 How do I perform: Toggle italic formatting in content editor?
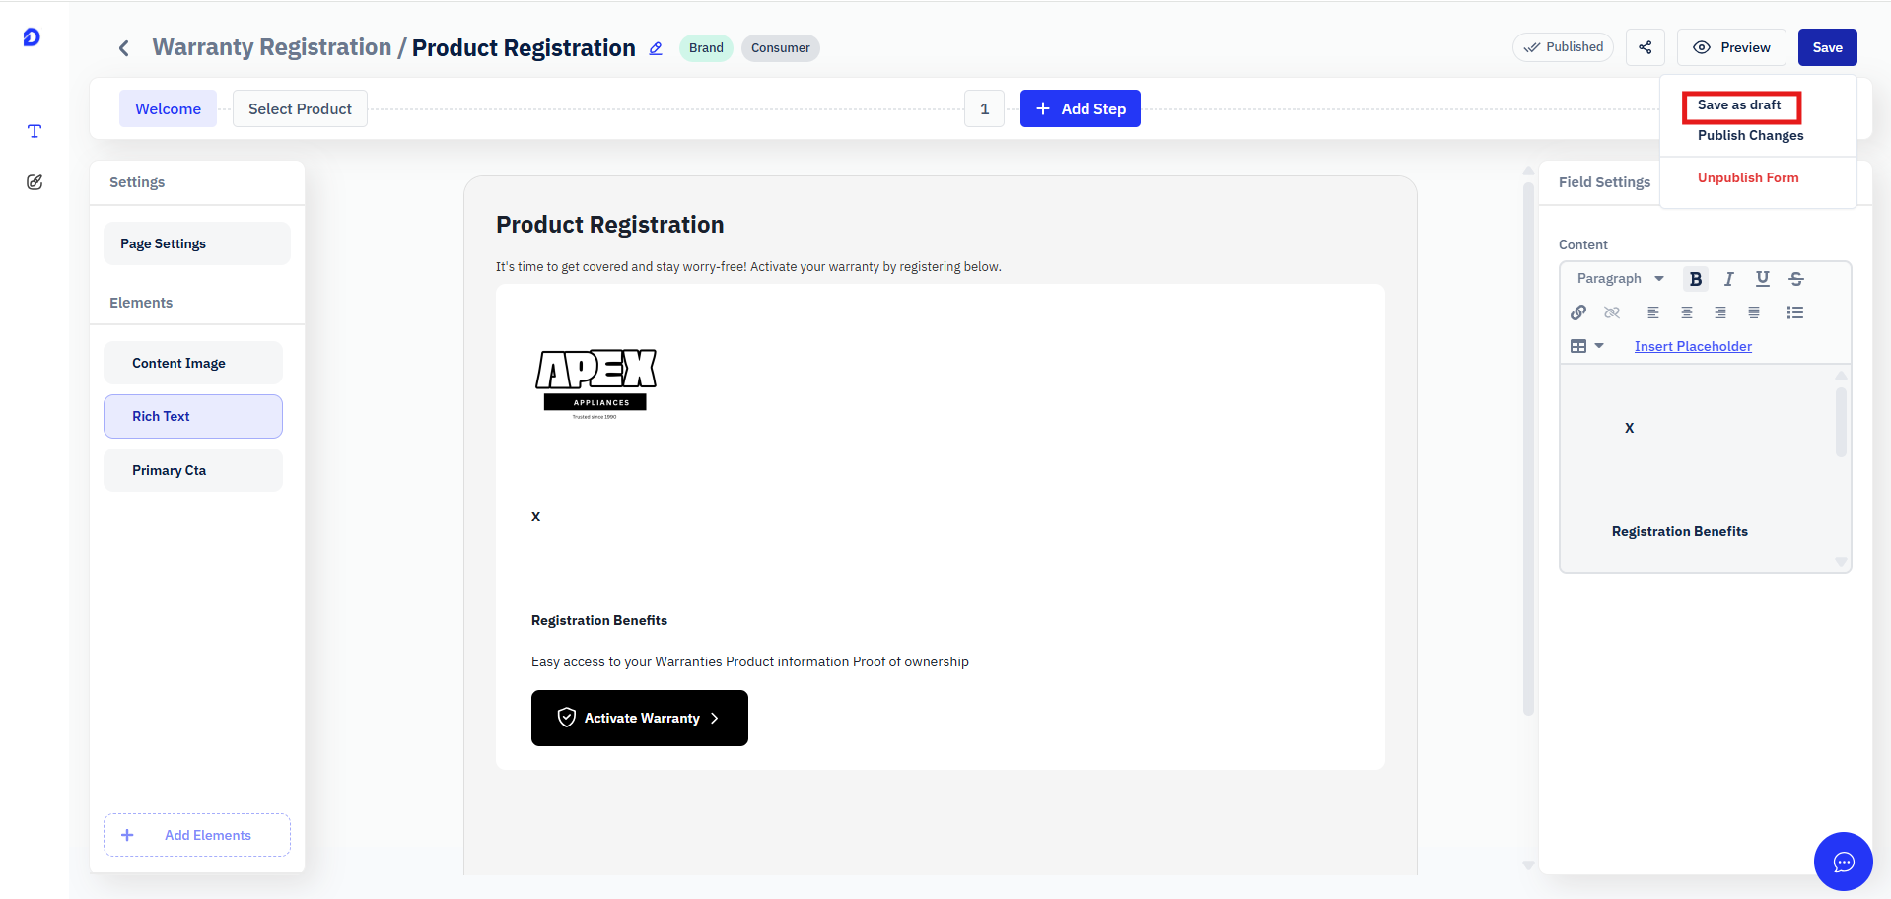pyautogui.click(x=1728, y=279)
